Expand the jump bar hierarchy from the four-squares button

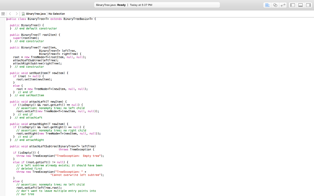pyautogui.click(x=3, y=13)
